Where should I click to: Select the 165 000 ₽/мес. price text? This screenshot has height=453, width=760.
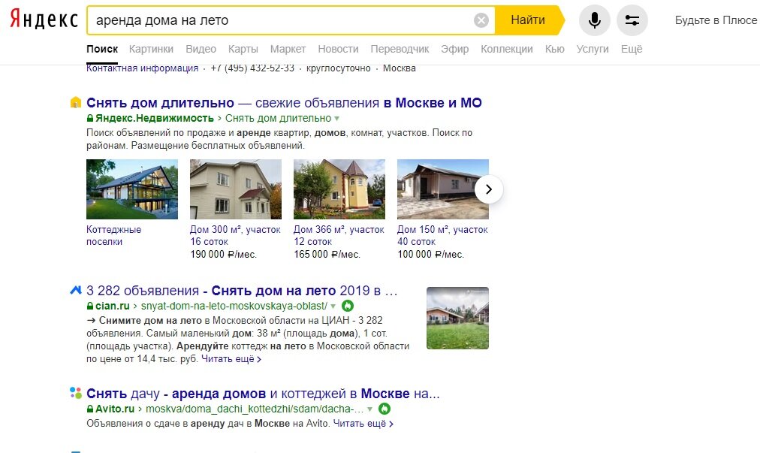327,254
